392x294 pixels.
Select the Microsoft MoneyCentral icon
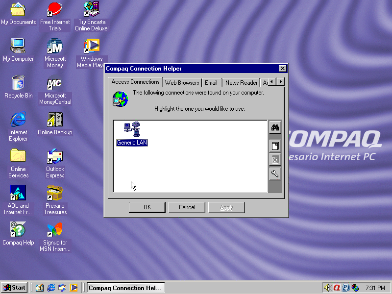click(x=55, y=90)
